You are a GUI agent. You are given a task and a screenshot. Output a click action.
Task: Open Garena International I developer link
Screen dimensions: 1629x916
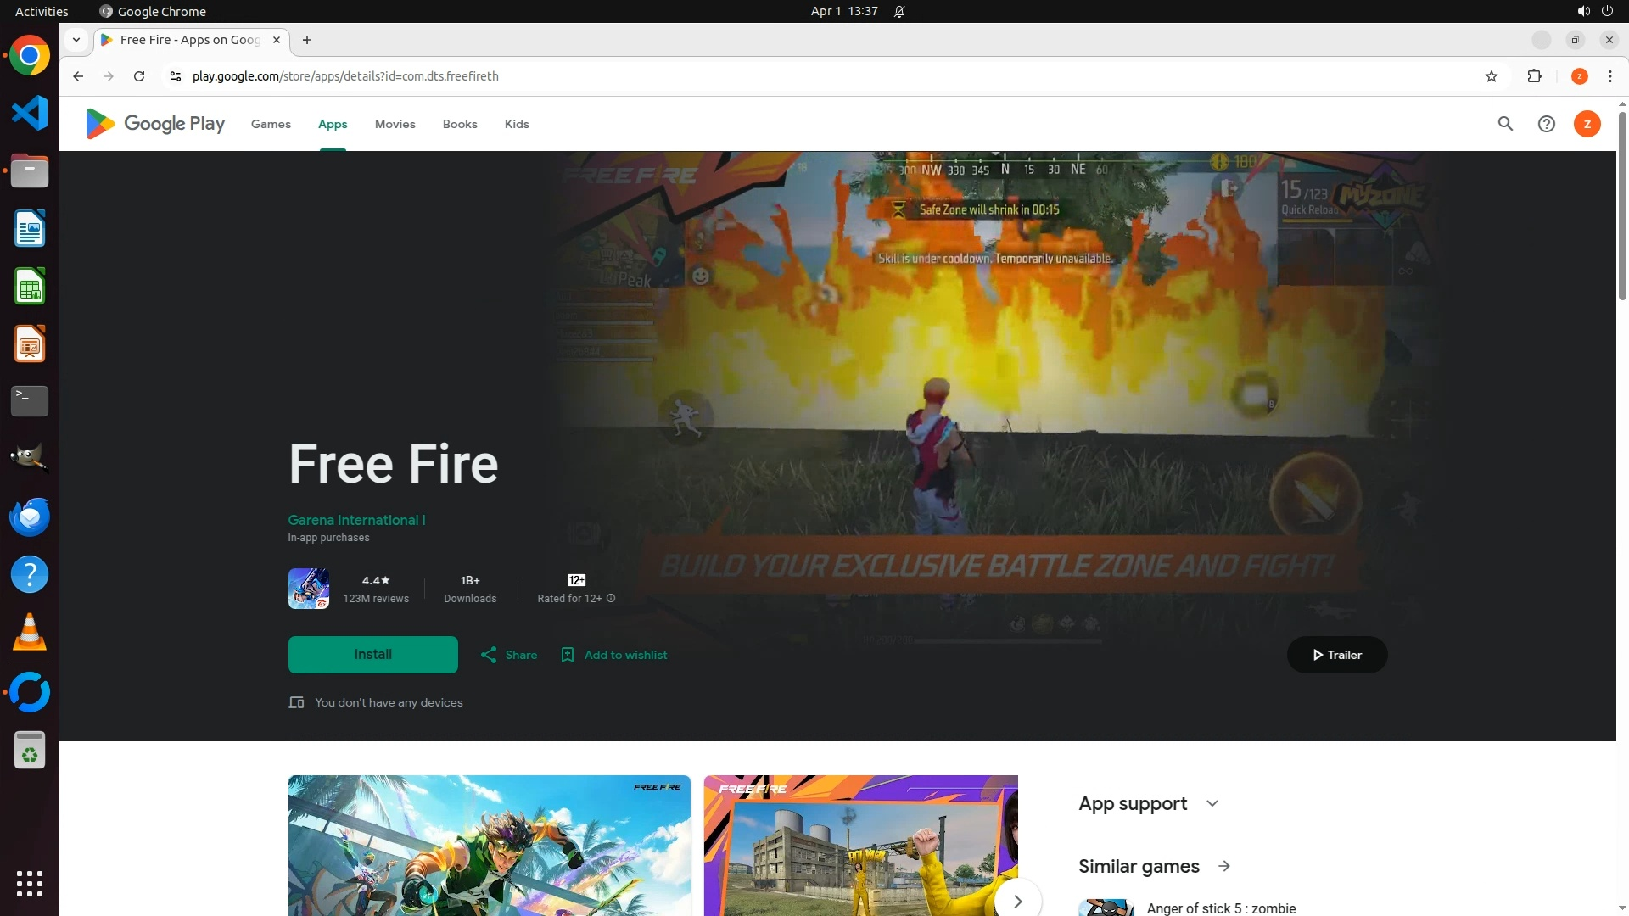[356, 520]
